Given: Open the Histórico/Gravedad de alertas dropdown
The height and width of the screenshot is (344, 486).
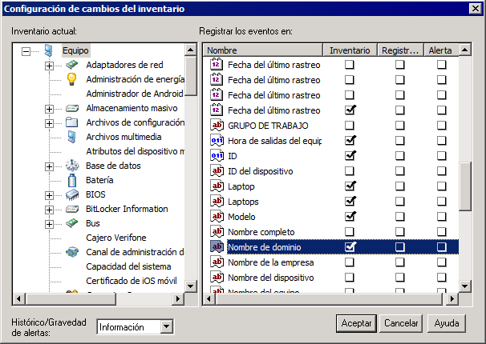Looking at the screenshot, I should click(x=166, y=326).
